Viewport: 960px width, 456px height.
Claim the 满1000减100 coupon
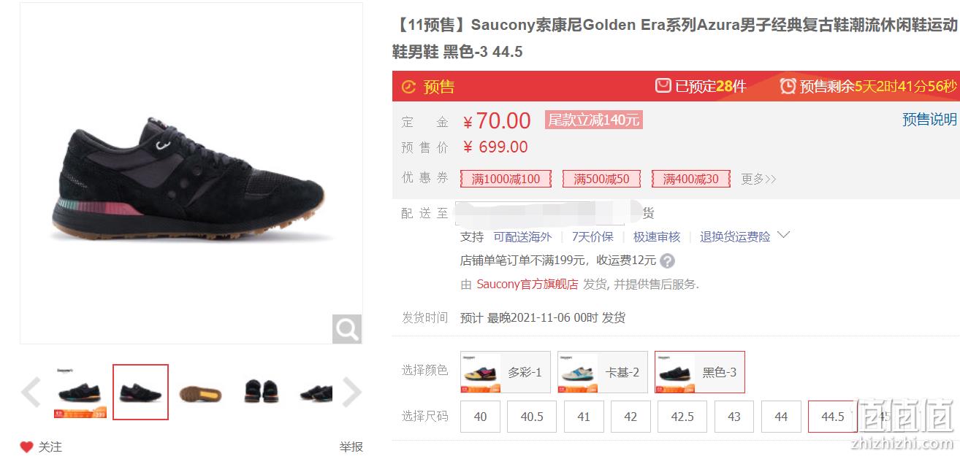[506, 179]
